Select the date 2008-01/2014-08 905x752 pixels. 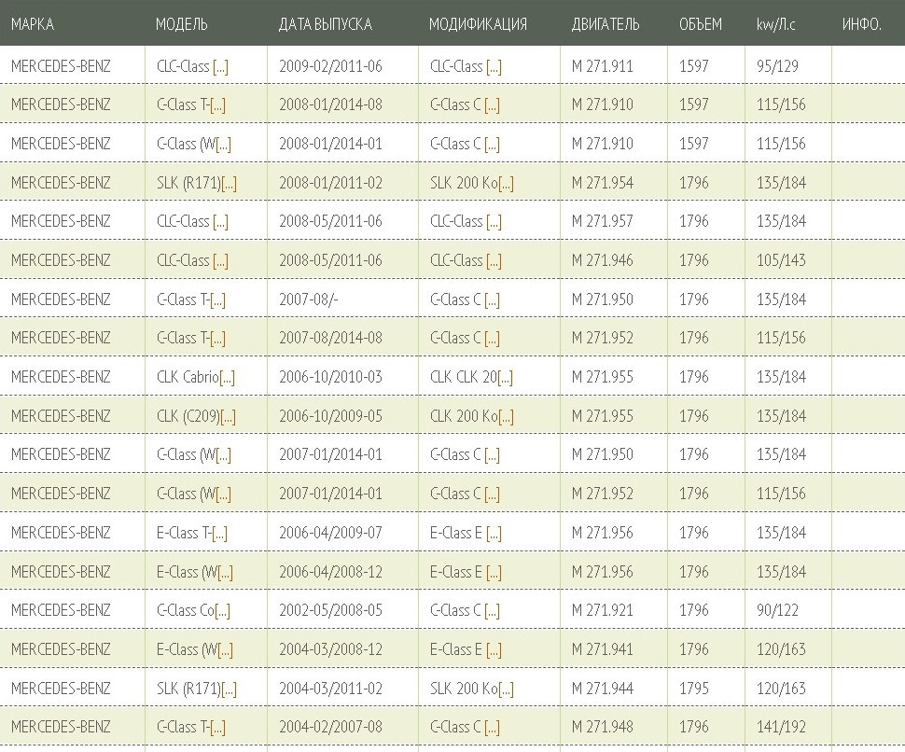330,104
